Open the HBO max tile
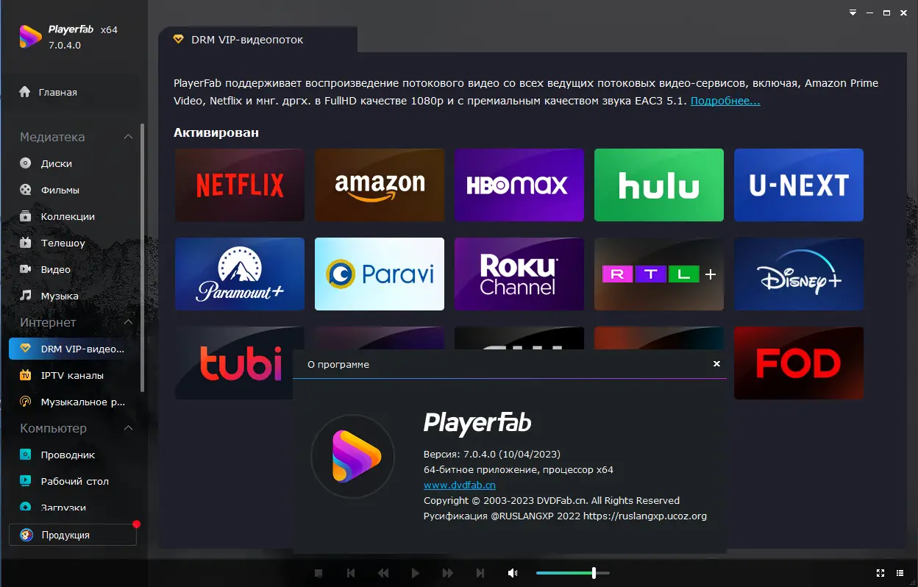This screenshot has width=918, height=587. 519,185
